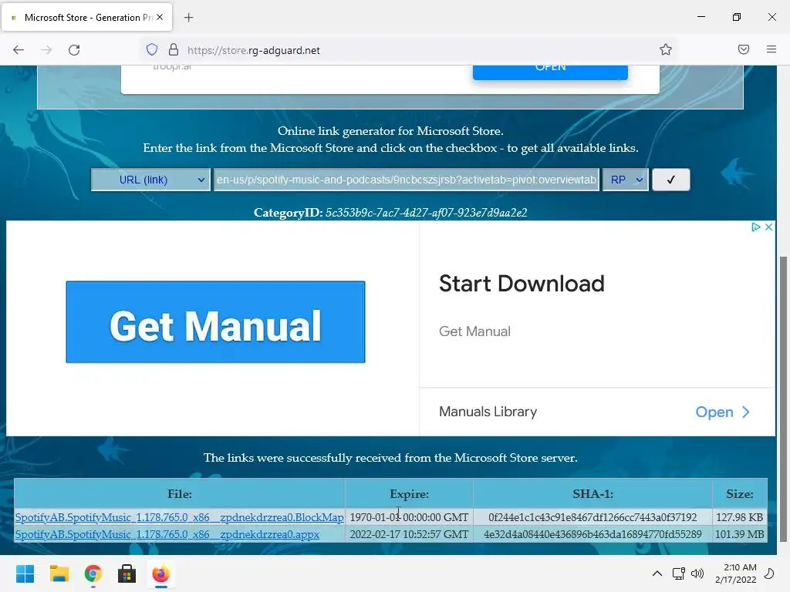
Task: Close the Microsoft Store tab
Action: 160,17
